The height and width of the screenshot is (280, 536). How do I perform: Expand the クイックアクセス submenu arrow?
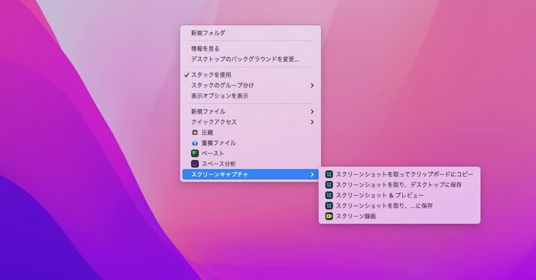pyautogui.click(x=312, y=122)
